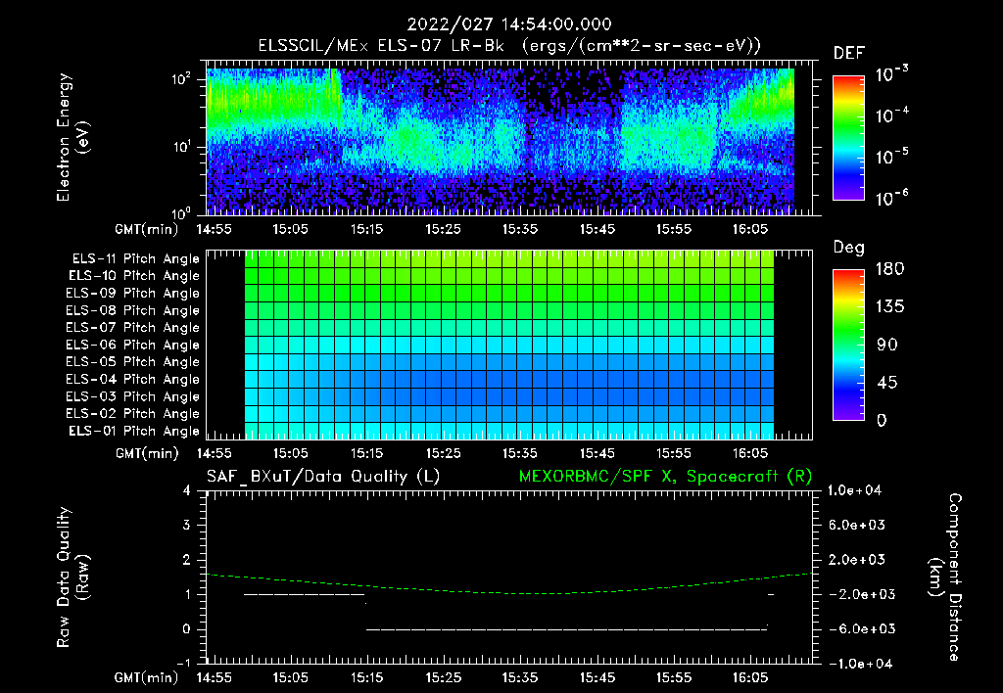Click the timestamp title 2022/027 14:54:00.000
This screenshot has width=1003, height=693.
509,24
